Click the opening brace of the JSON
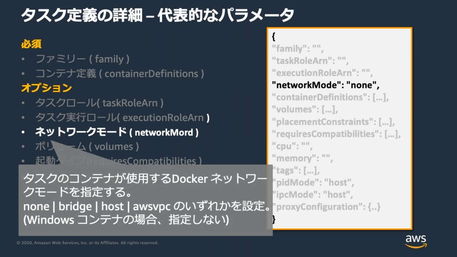This screenshot has width=457, height=257. click(x=273, y=36)
